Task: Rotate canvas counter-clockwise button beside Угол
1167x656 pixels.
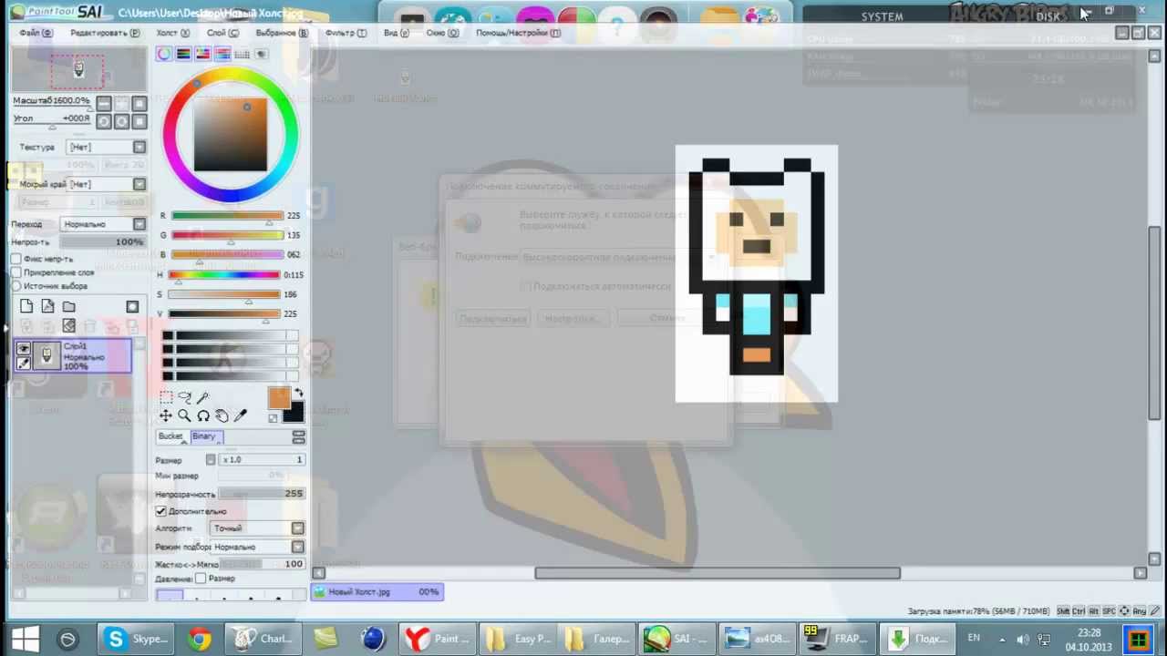Action: tap(104, 121)
